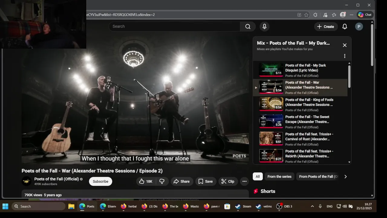Open the P account avatar menu
The height and width of the screenshot is (218, 387).
click(359, 27)
